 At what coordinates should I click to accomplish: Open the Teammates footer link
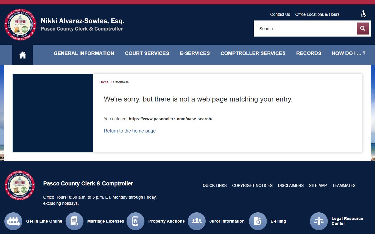344,185
